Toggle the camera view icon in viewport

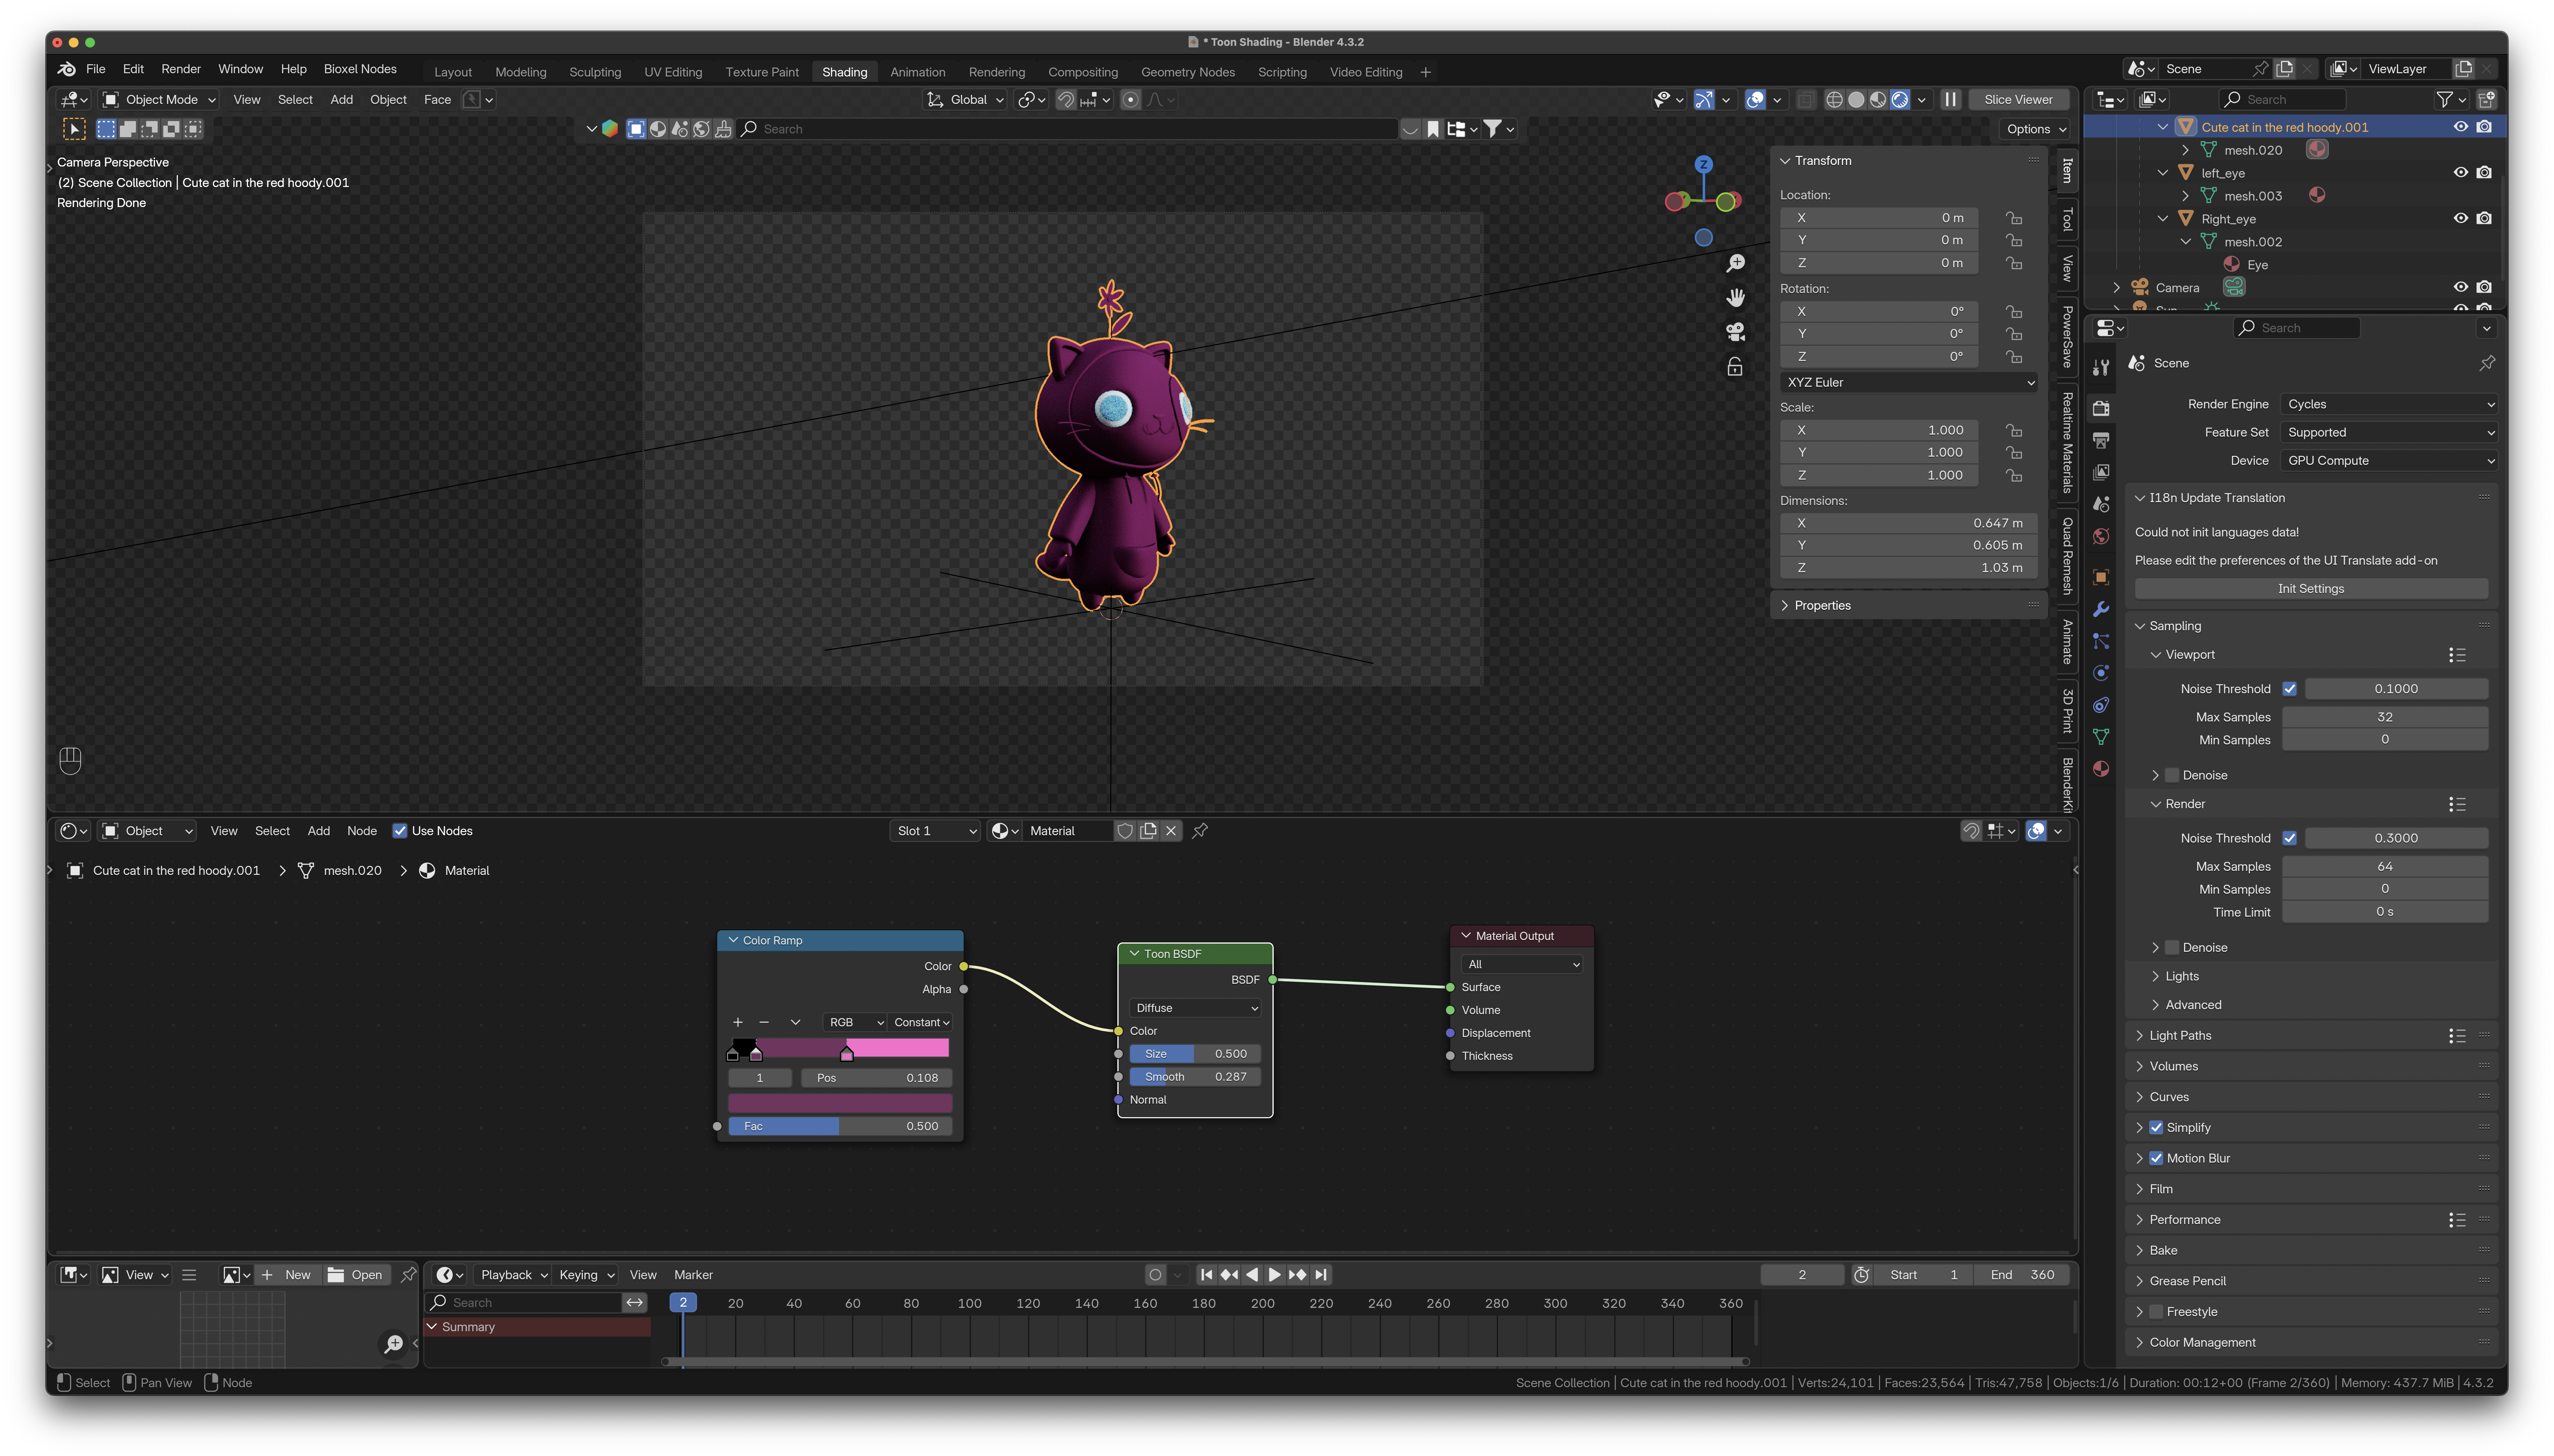tap(1735, 331)
